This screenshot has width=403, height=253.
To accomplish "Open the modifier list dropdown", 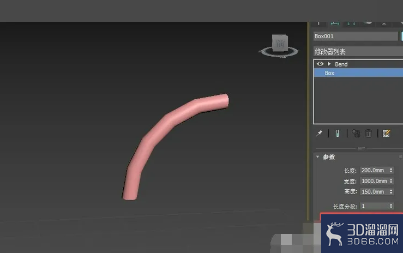I will pos(358,52).
